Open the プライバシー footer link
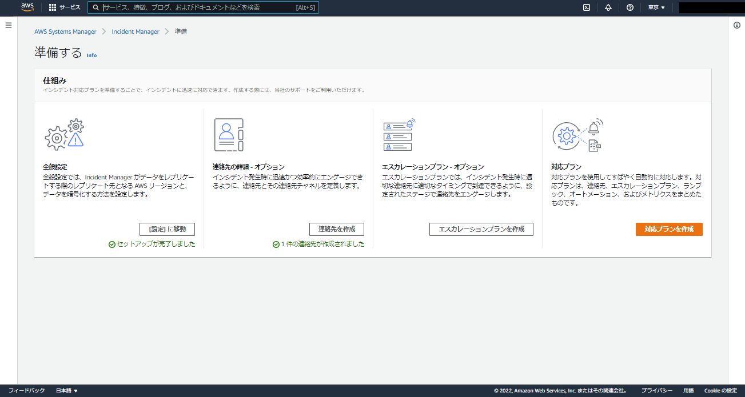The height and width of the screenshot is (397, 745). tap(656, 391)
